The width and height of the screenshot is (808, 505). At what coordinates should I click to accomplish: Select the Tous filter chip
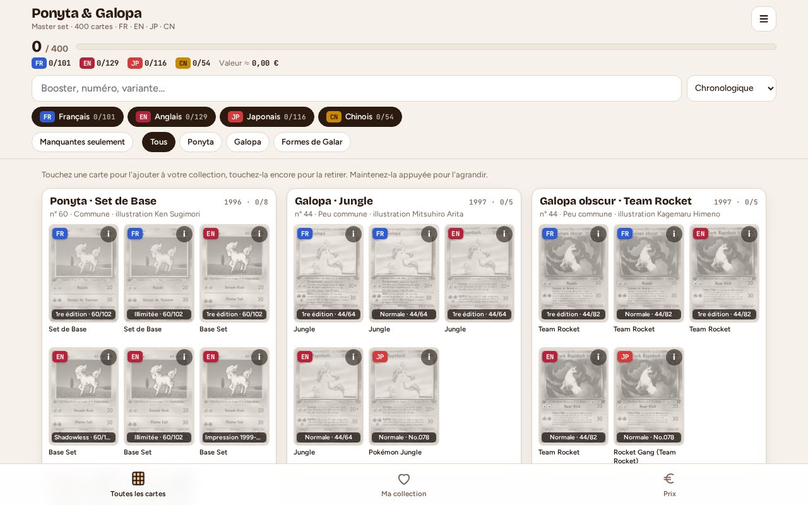coord(158,142)
